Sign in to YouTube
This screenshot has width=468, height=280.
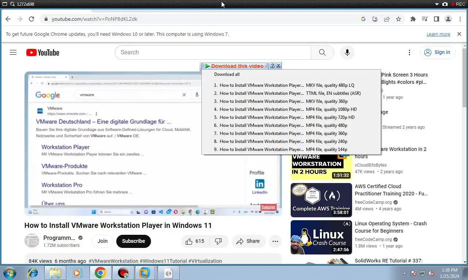point(437,52)
